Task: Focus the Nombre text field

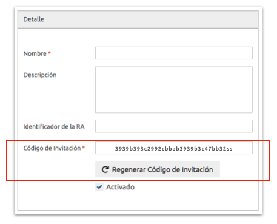Action: pyautogui.click(x=174, y=53)
